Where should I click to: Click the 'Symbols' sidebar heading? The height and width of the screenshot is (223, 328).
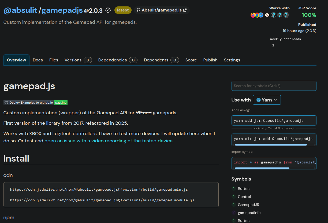tap(241, 179)
